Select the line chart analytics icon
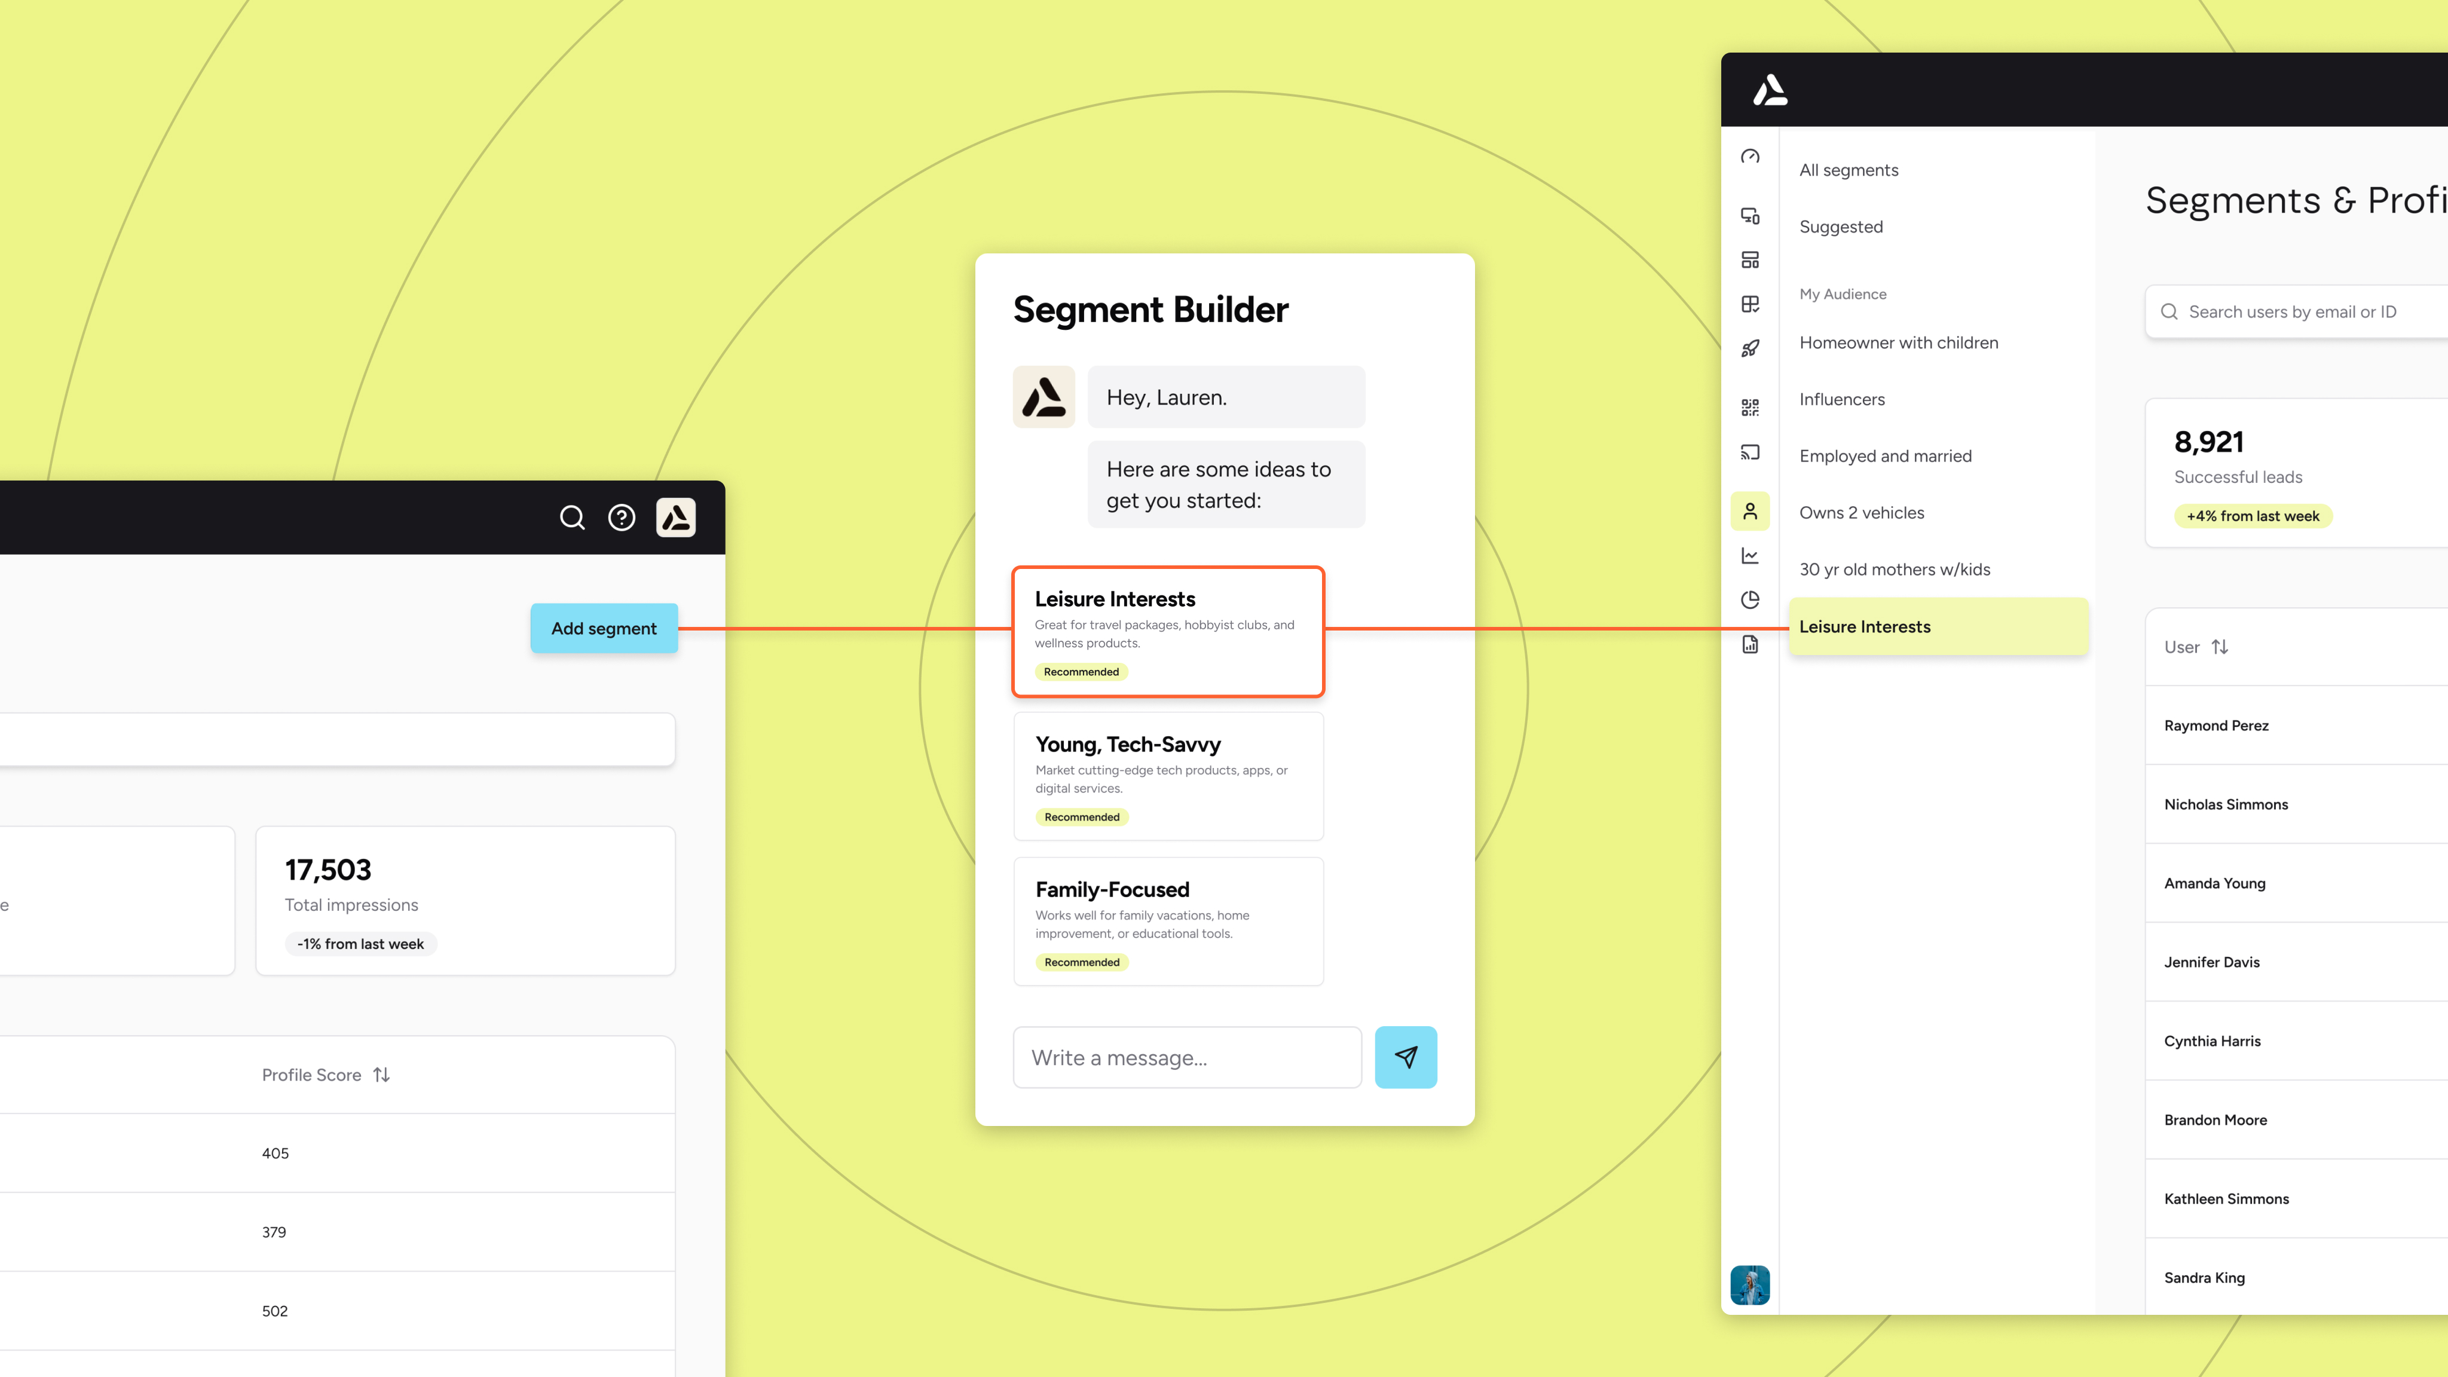This screenshot has width=2448, height=1377. tap(1749, 556)
